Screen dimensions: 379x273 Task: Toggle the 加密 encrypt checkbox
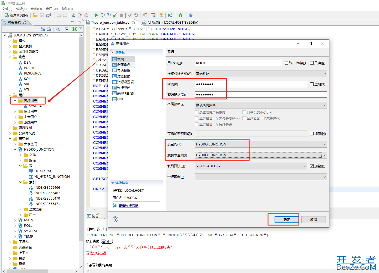tap(312, 134)
